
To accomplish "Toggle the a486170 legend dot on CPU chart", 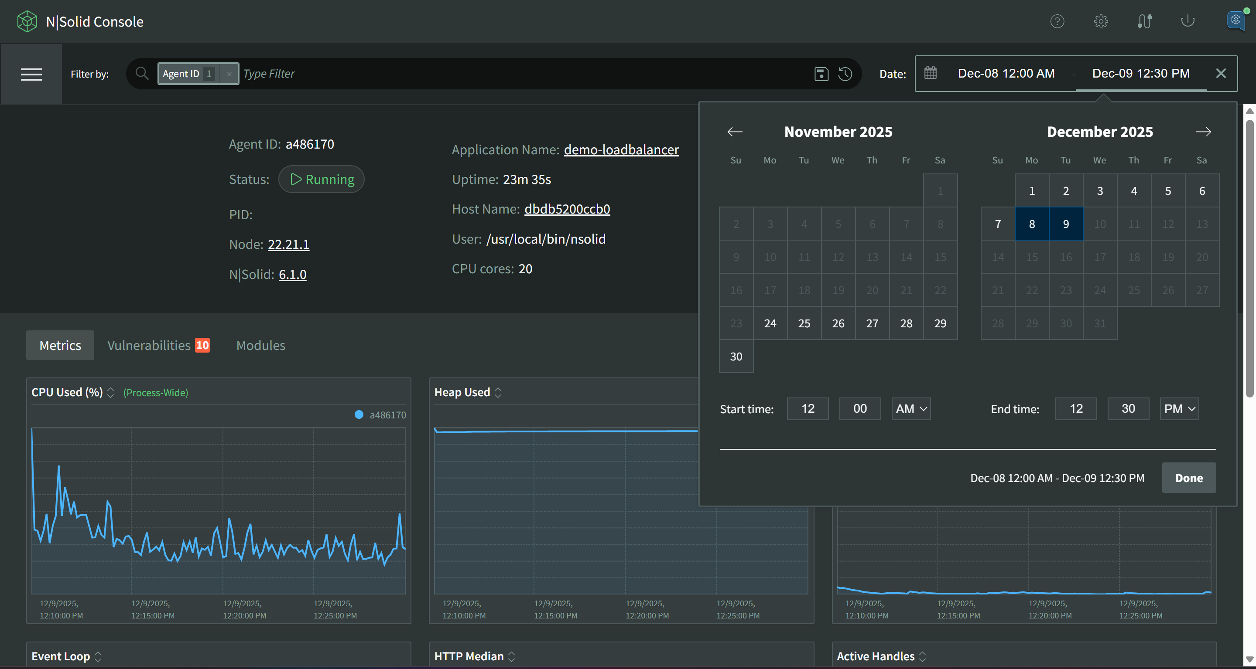I will pyautogui.click(x=359, y=414).
